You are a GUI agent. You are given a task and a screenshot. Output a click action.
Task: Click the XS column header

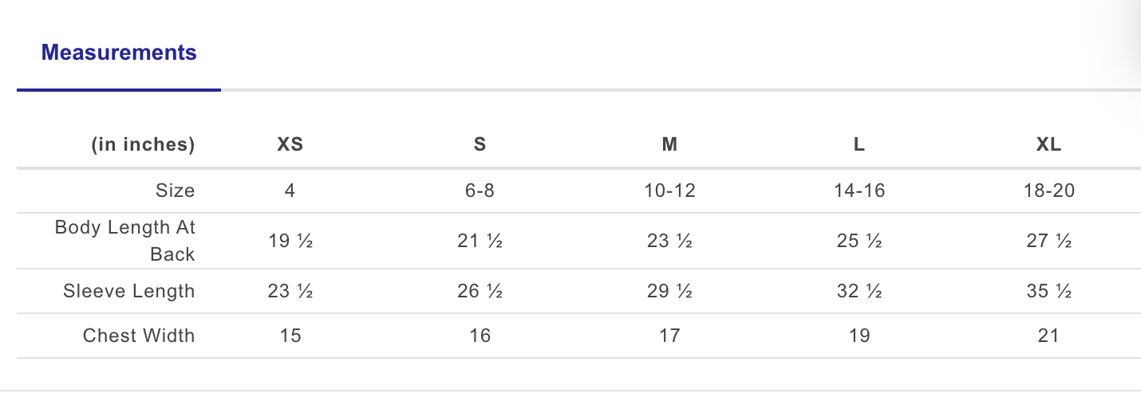[290, 145]
